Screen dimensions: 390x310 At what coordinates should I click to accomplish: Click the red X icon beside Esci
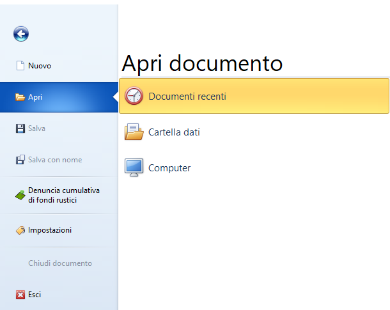pos(20,295)
